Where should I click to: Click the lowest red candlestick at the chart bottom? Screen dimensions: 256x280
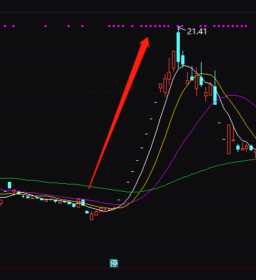point(91,215)
